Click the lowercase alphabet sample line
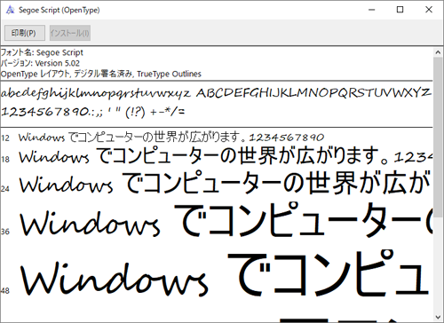The width and height of the screenshot is (444, 323). point(95,93)
